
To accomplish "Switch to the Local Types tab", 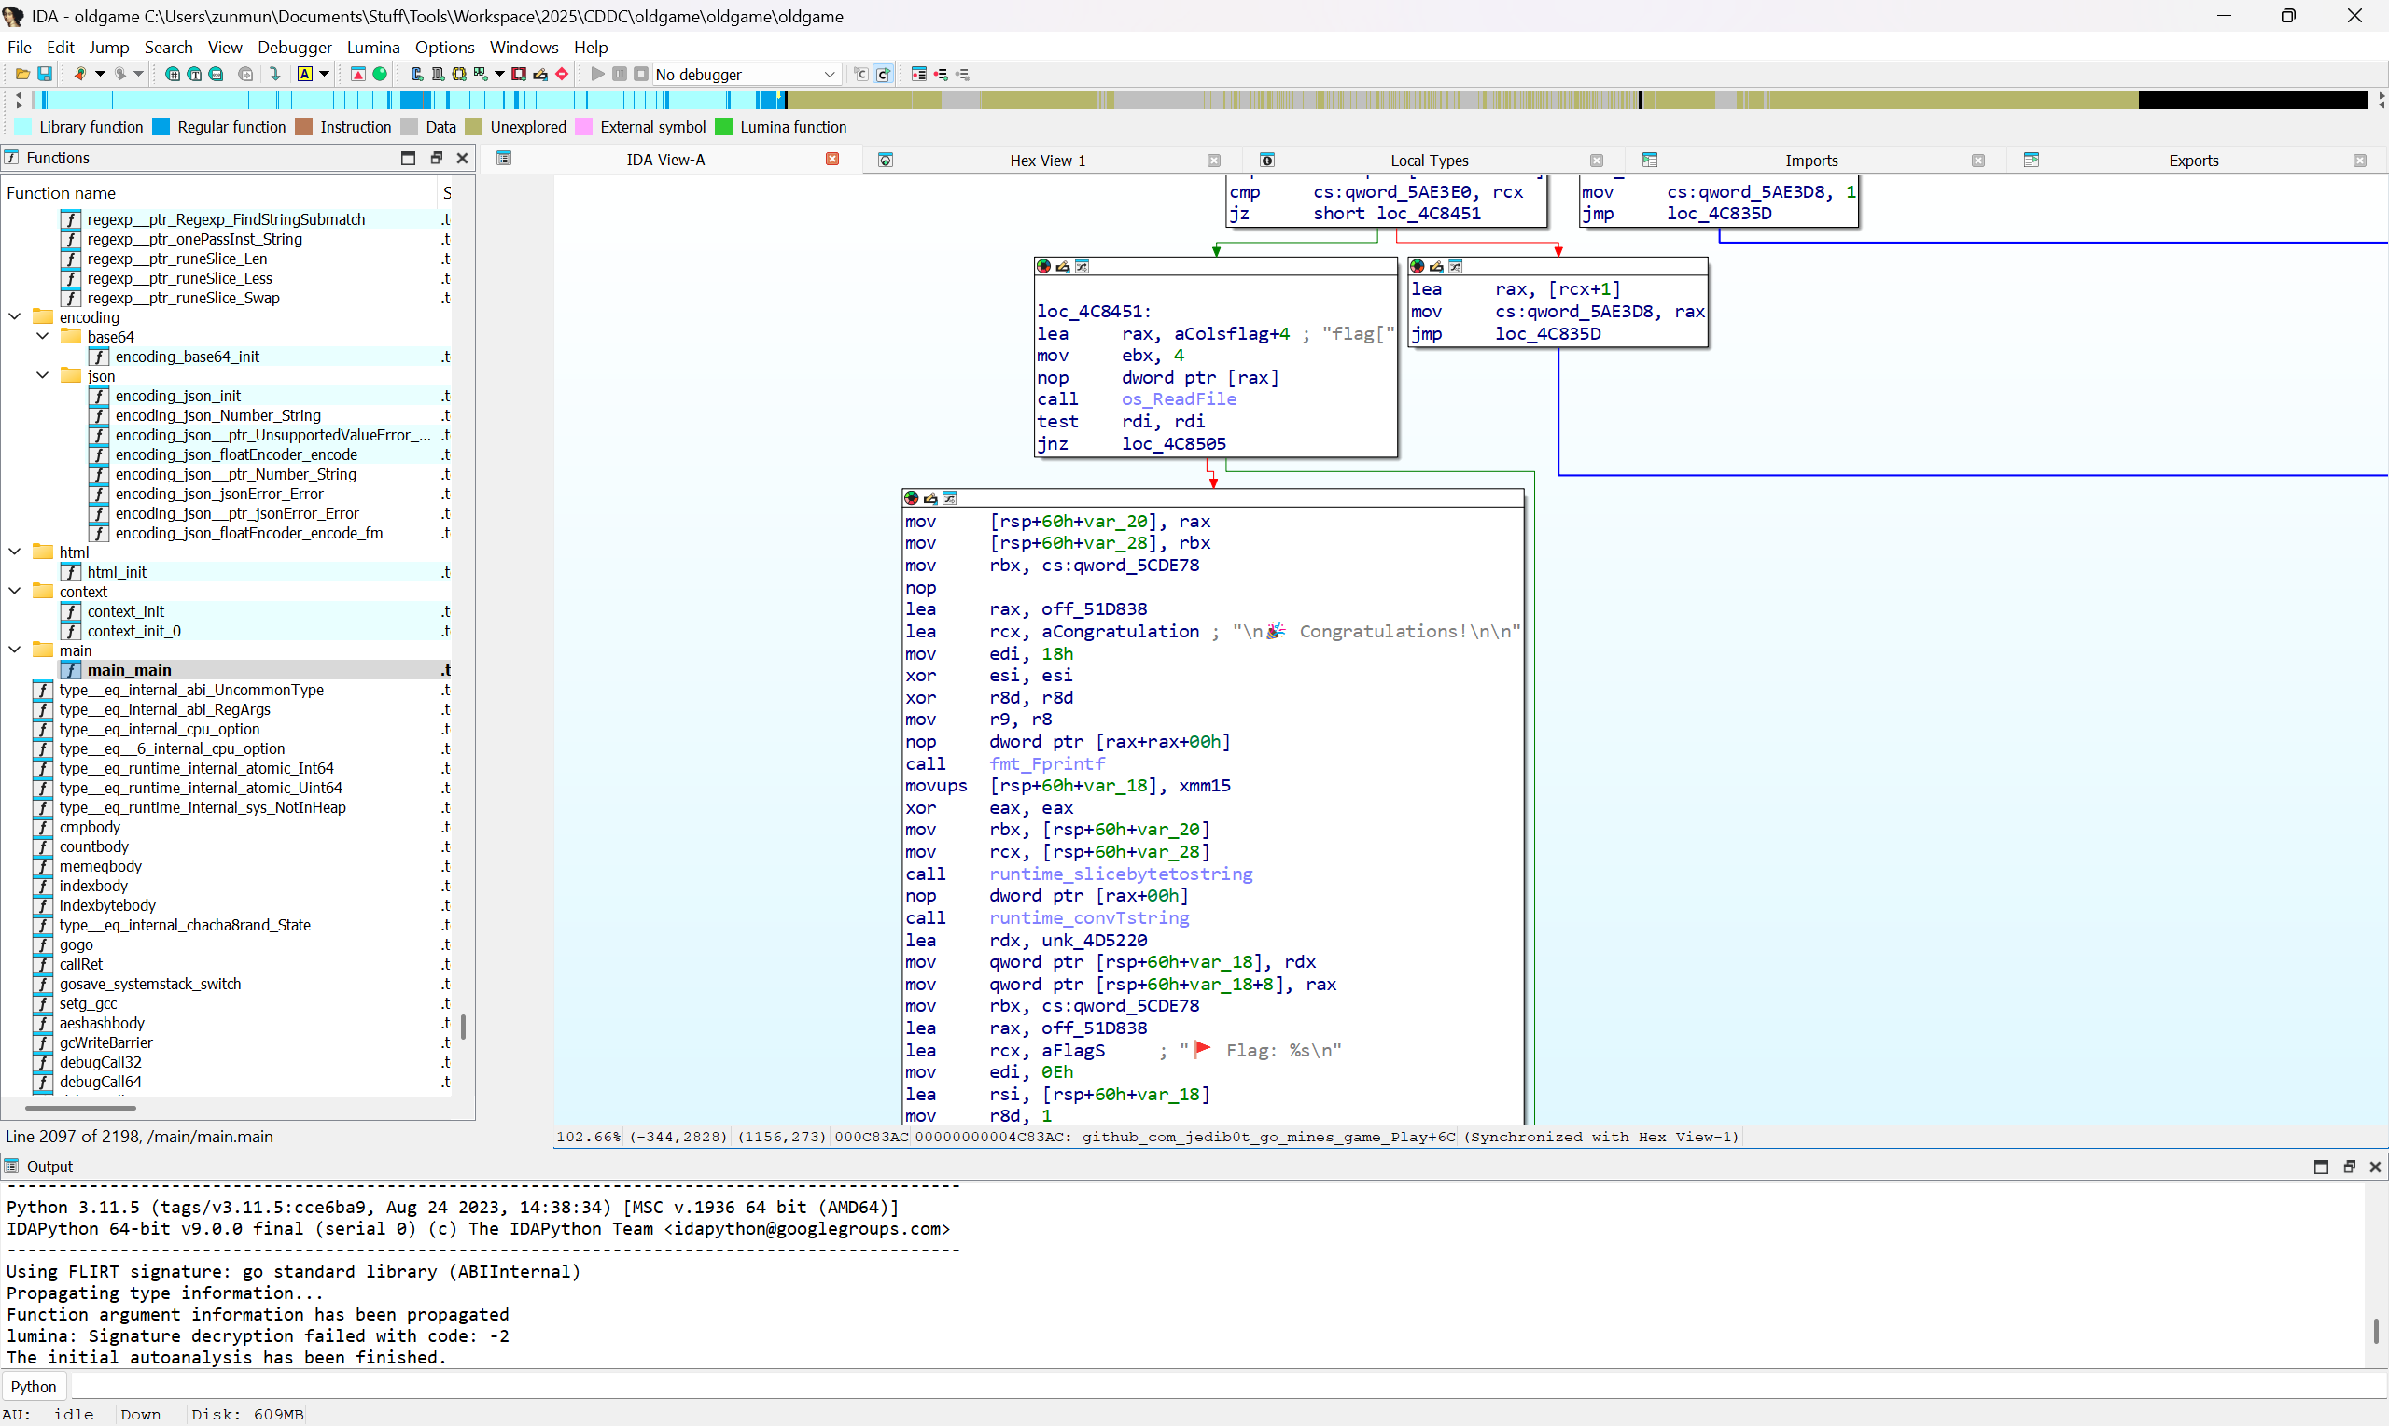I will pos(1429,161).
